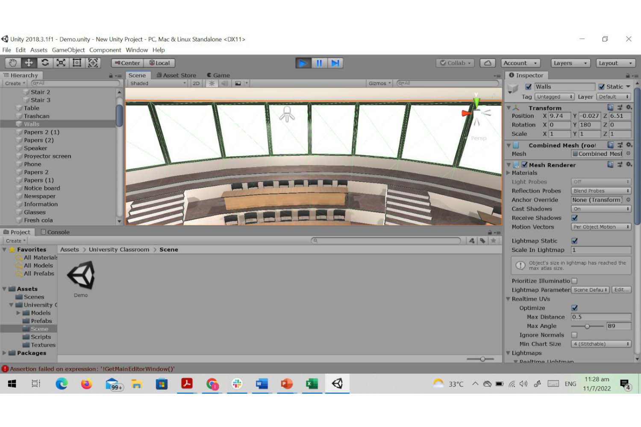The image size is (641, 427).
Task: Click the Max Angle slider
Action: click(x=588, y=326)
